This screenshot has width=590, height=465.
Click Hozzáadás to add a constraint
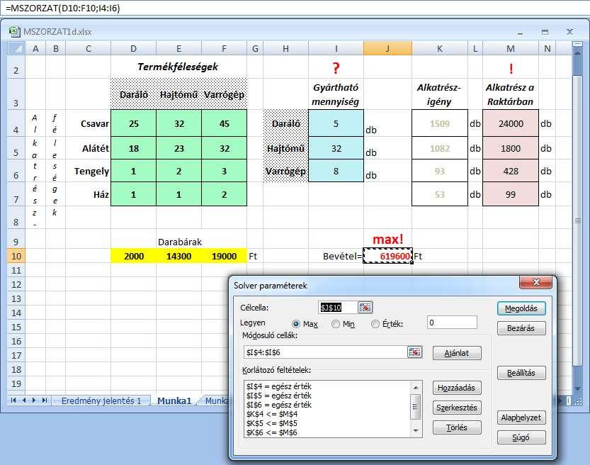457,388
